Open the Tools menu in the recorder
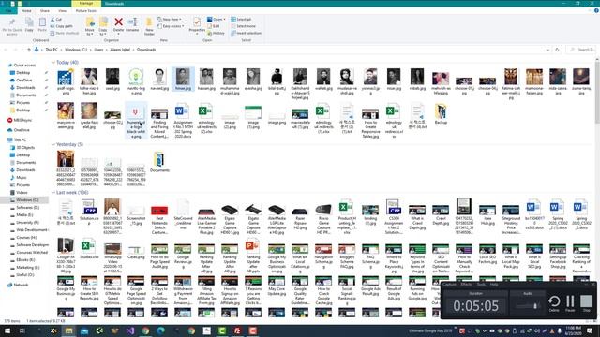 tap(481, 285)
